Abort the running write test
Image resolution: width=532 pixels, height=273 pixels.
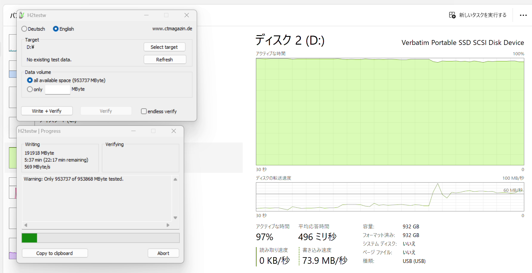click(x=163, y=253)
